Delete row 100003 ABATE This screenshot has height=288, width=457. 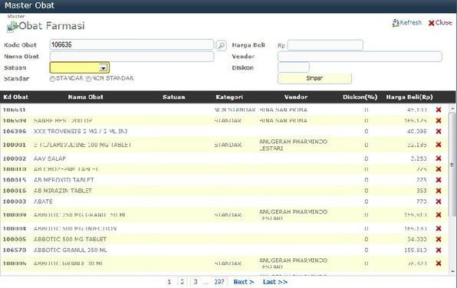439,201
